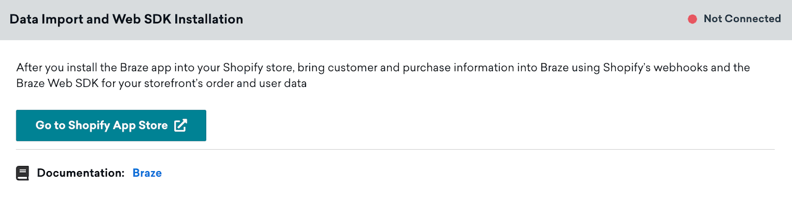This screenshot has height=197, width=792.
Task: Select the Not Connected status text
Action: [742, 19]
